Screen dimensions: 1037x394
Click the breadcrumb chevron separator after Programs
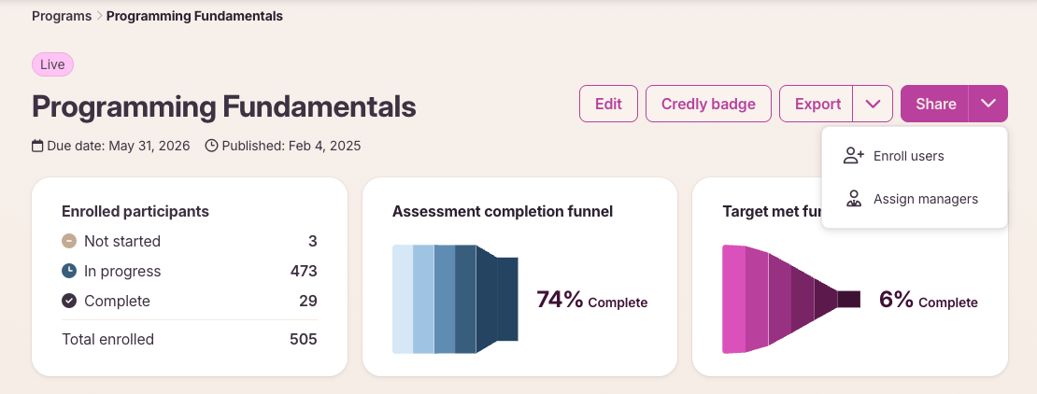coord(99,16)
